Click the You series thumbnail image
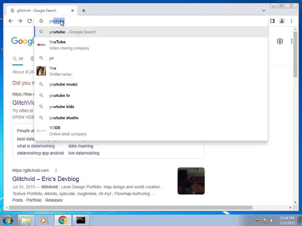Viewport: 302px width, 226px height. point(41,71)
